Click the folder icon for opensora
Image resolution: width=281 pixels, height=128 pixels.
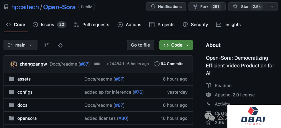tap(12, 118)
